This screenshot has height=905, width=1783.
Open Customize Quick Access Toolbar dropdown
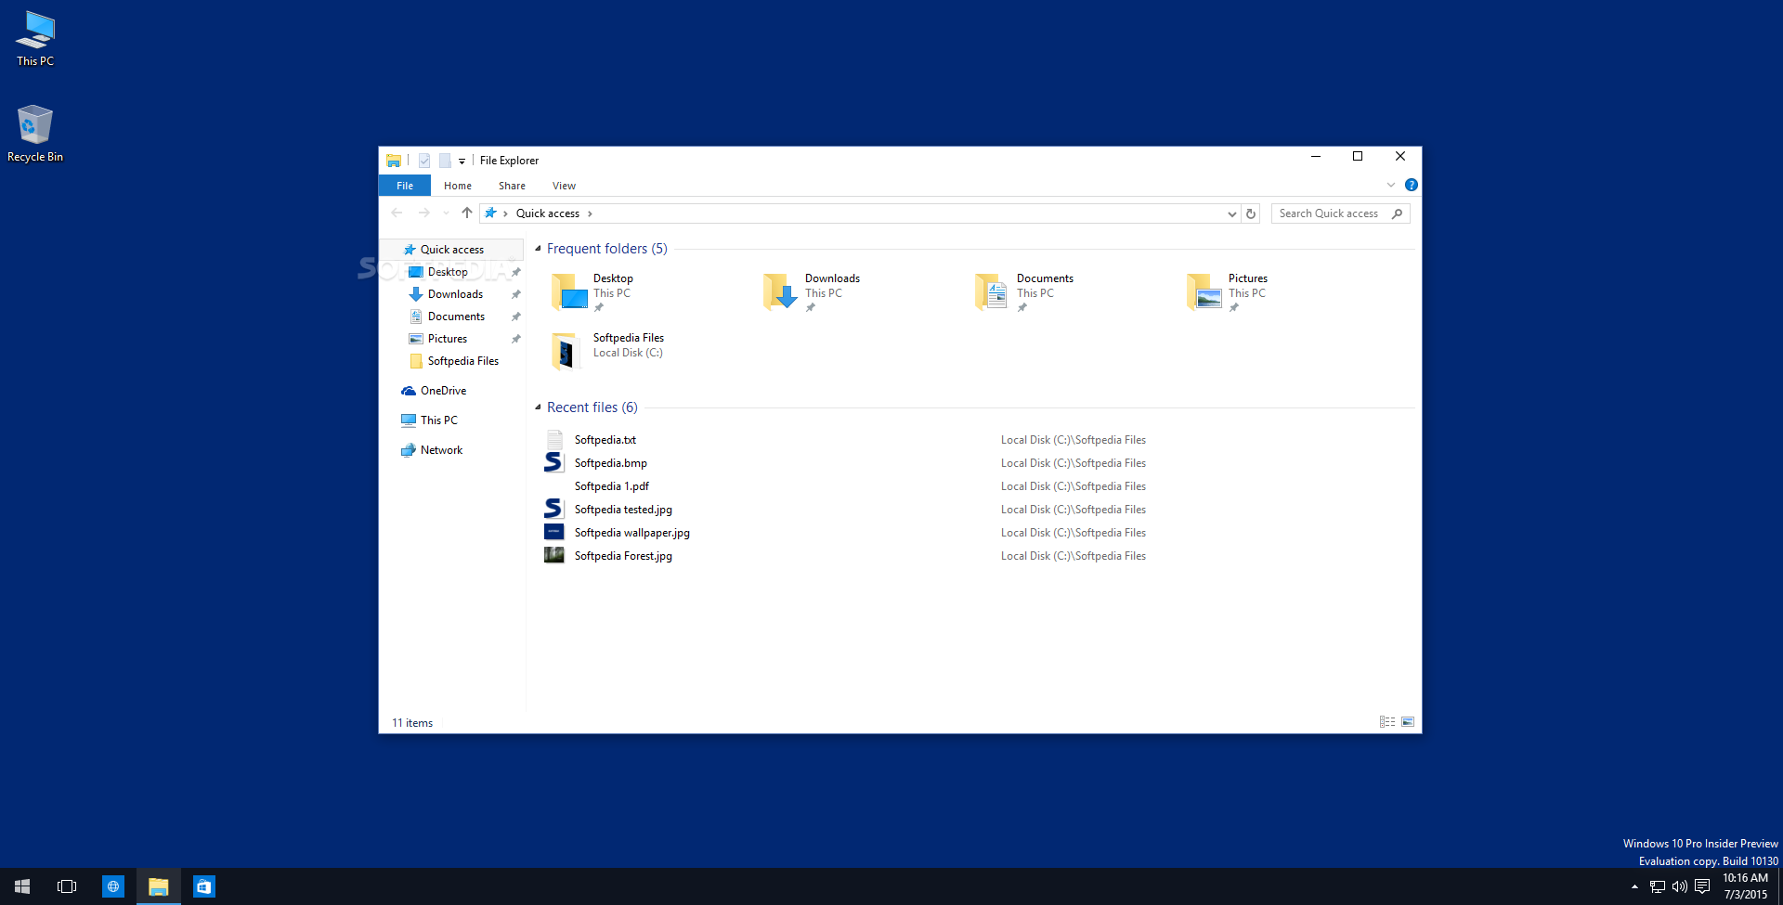pos(462,162)
